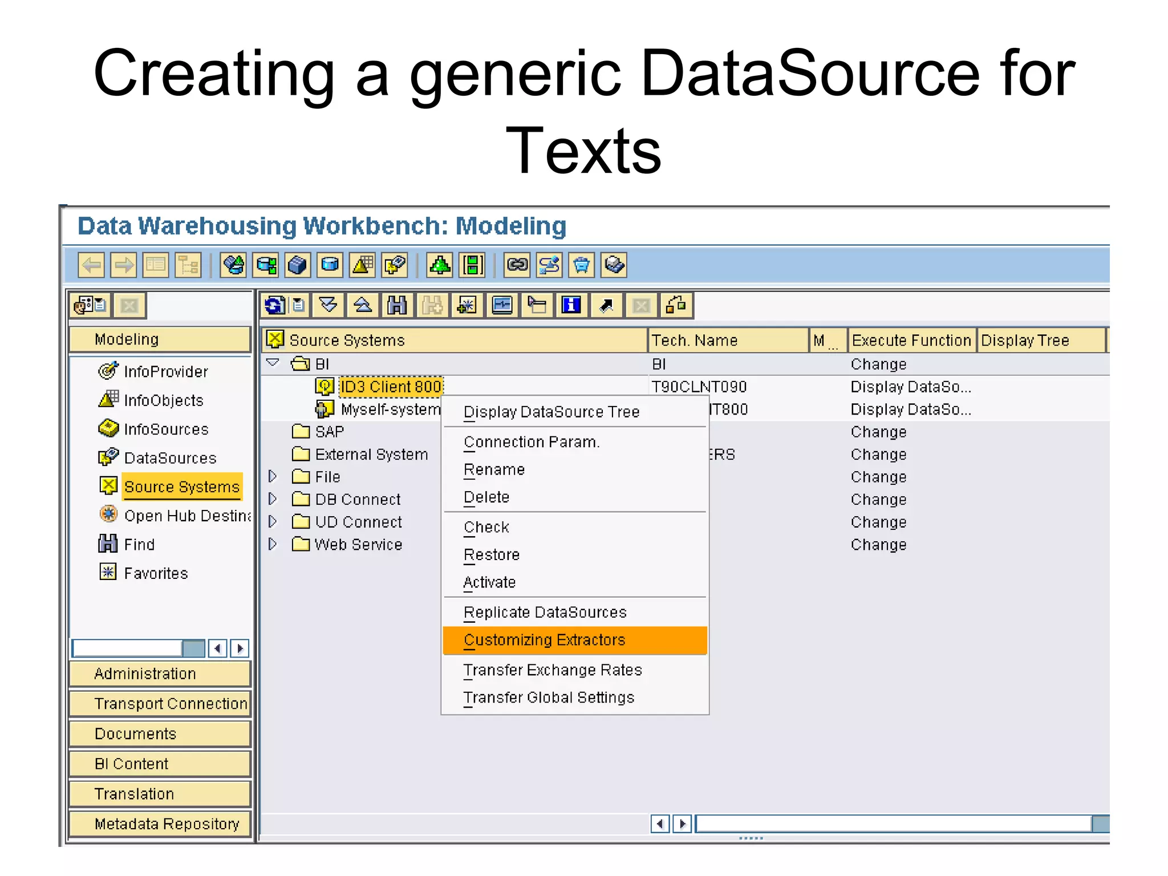The height and width of the screenshot is (876, 1168).
Task: Click the blue information icon
Action: pyautogui.click(x=571, y=306)
